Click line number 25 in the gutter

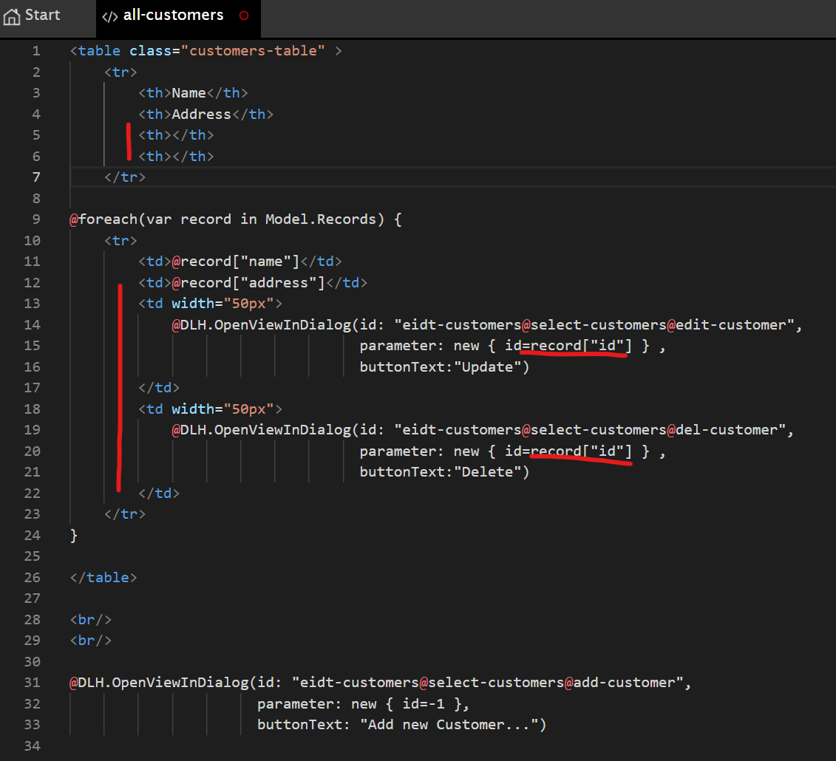(32, 556)
